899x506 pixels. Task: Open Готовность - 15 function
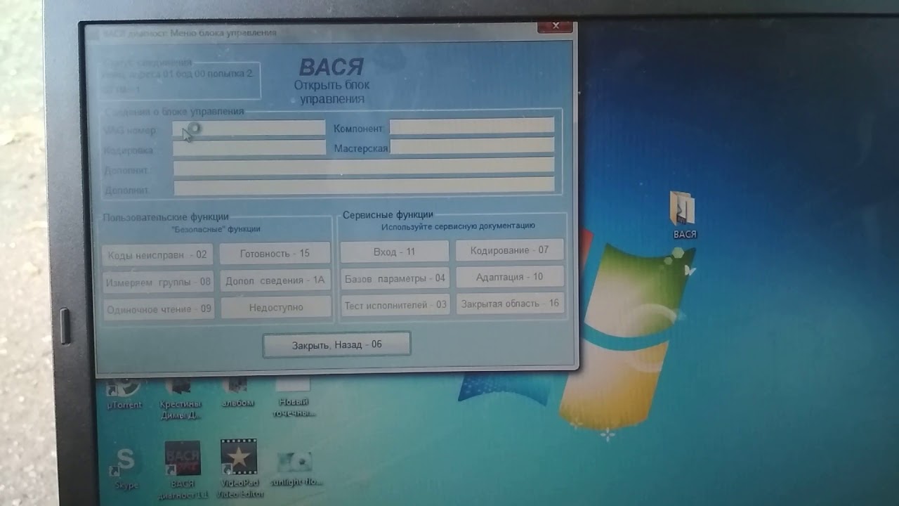point(275,253)
